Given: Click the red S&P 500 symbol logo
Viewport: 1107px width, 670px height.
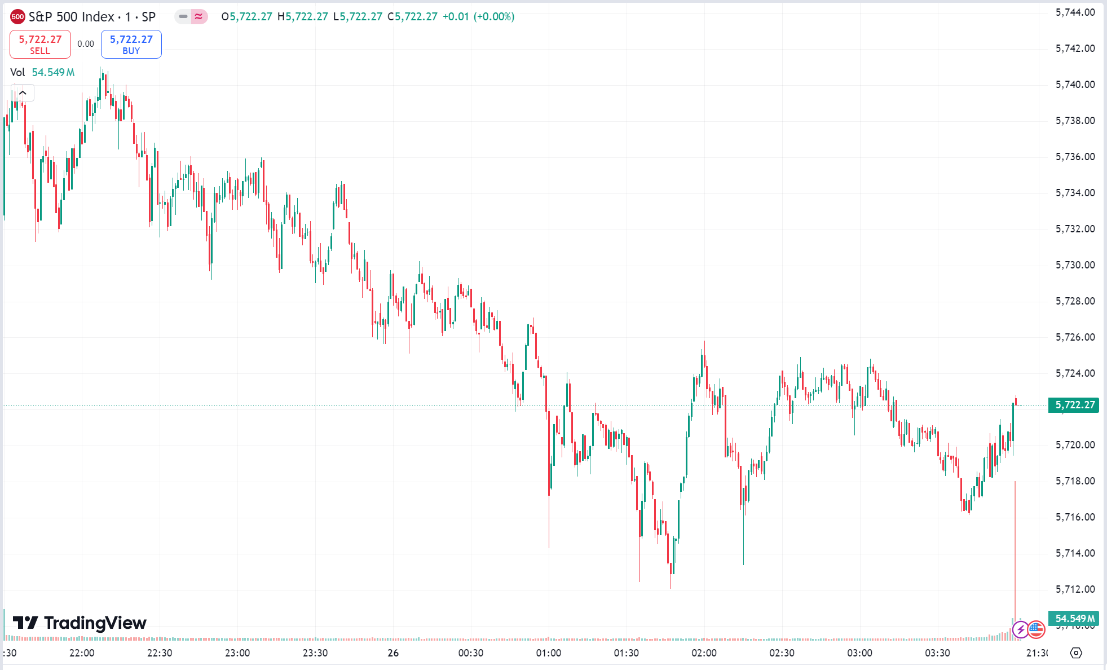Looking at the screenshot, I should pos(17,17).
